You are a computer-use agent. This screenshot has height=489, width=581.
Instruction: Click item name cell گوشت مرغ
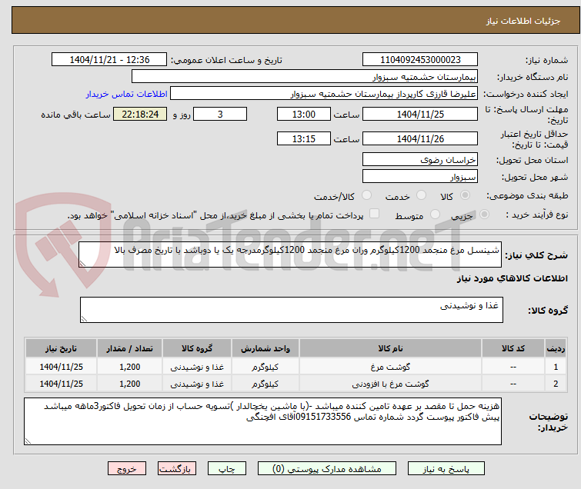(390, 367)
